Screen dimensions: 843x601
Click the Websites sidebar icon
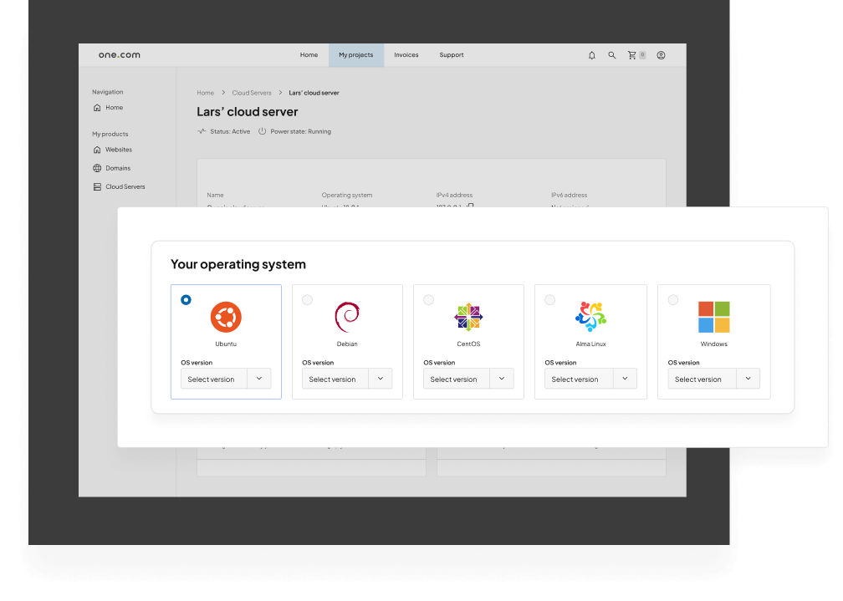point(97,150)
